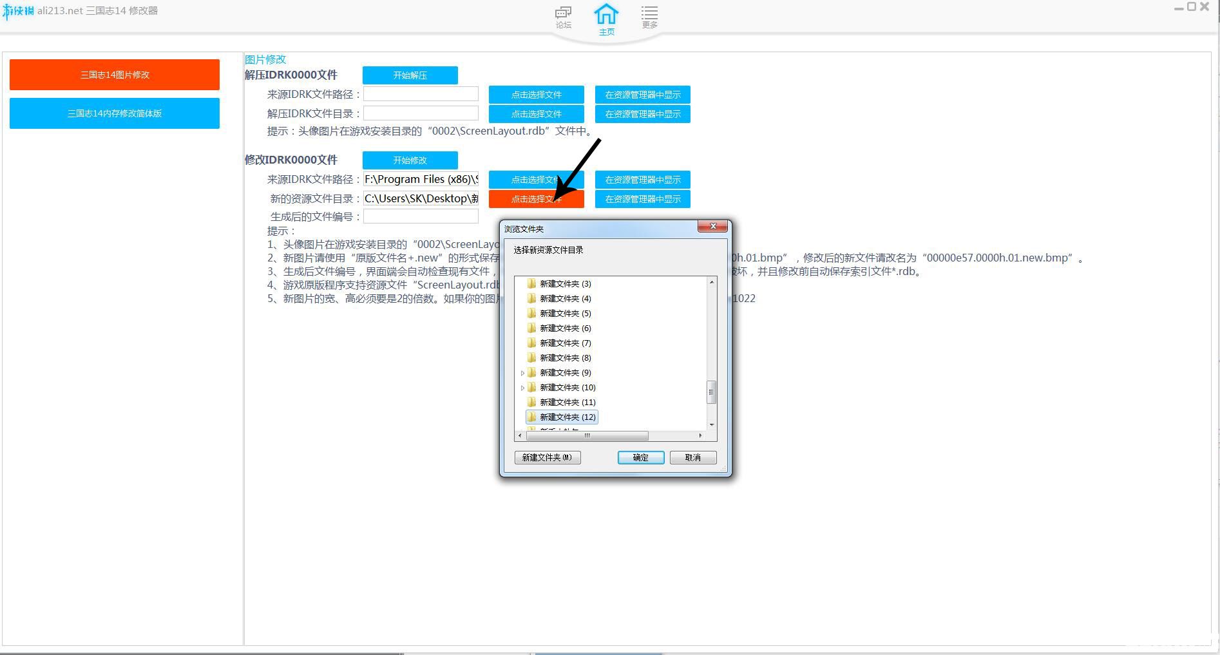Click the orange 点击选择文件 button
1220x655 pixels.
point(537,199)
